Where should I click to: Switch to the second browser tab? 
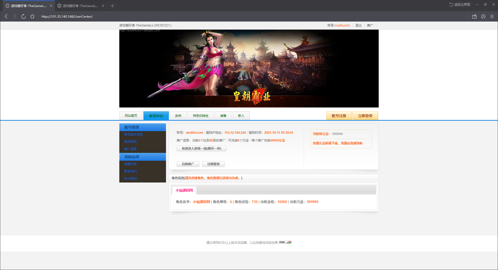click(x=80, y=6)
